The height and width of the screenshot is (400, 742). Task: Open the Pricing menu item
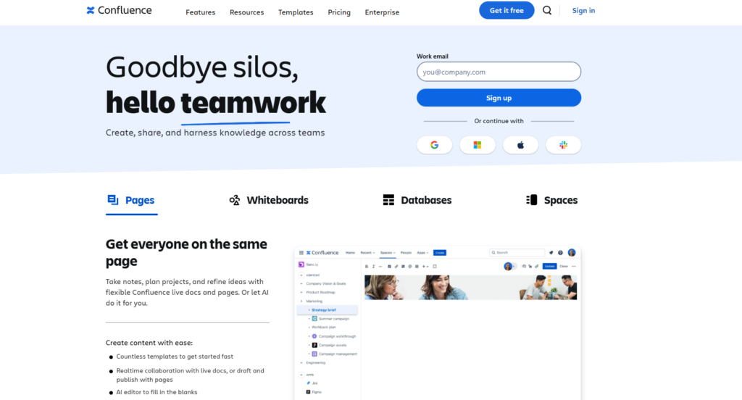pyautogui.click(x=339, y=12)
